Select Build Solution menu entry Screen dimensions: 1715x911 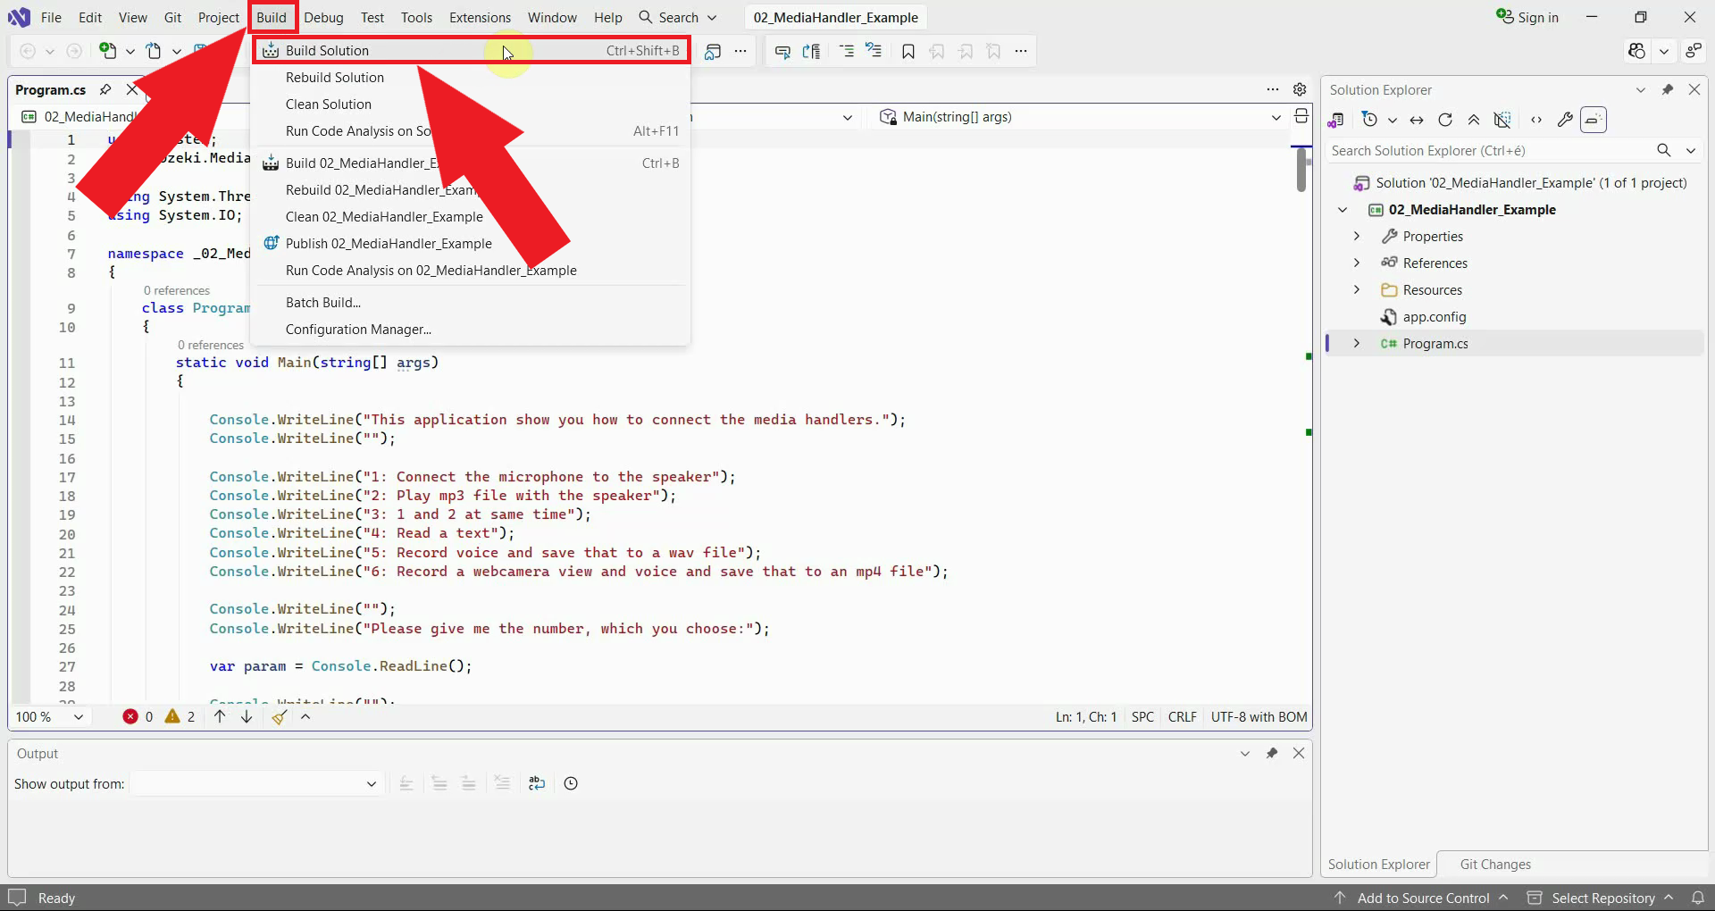click(x=471, y=50)
